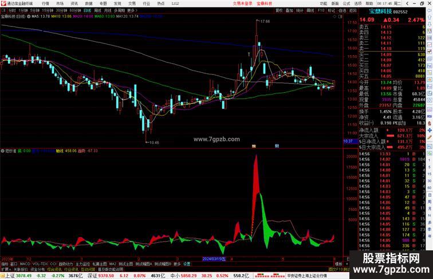Click the 上证 index value 3078.49
The height and width of the screenshot is (279, 433).
pos(23,276)
